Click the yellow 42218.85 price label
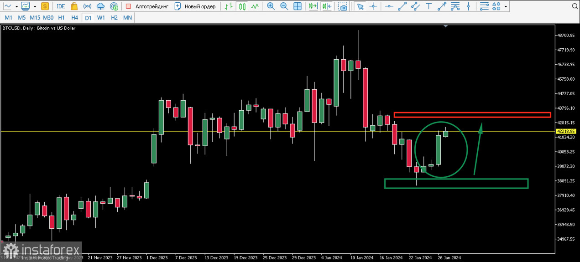 click(565, 131)
